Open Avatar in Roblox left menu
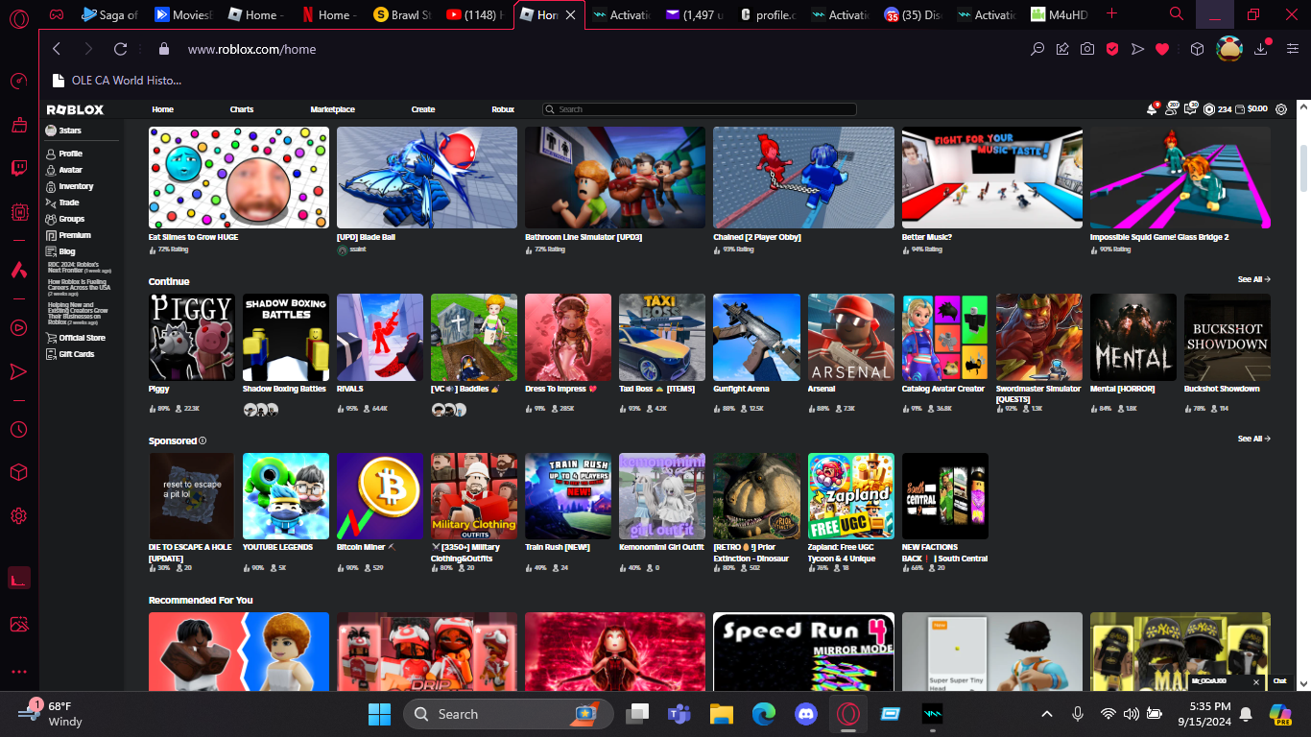The height and width of the screenshot is (737, 1311). click(70, 170)
